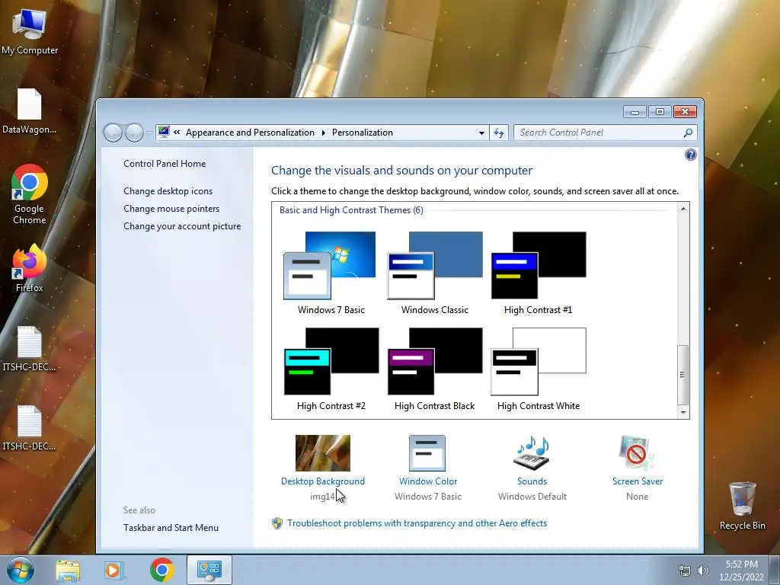Open the Screen Saver icon

637,453
